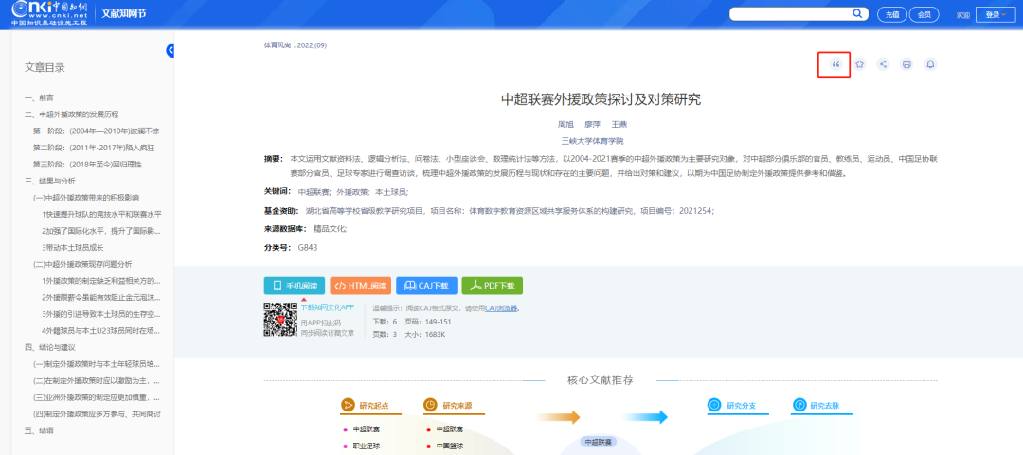Click the 研究来源 label
Screen dimensions: 1023x455
tap(457, 406)
